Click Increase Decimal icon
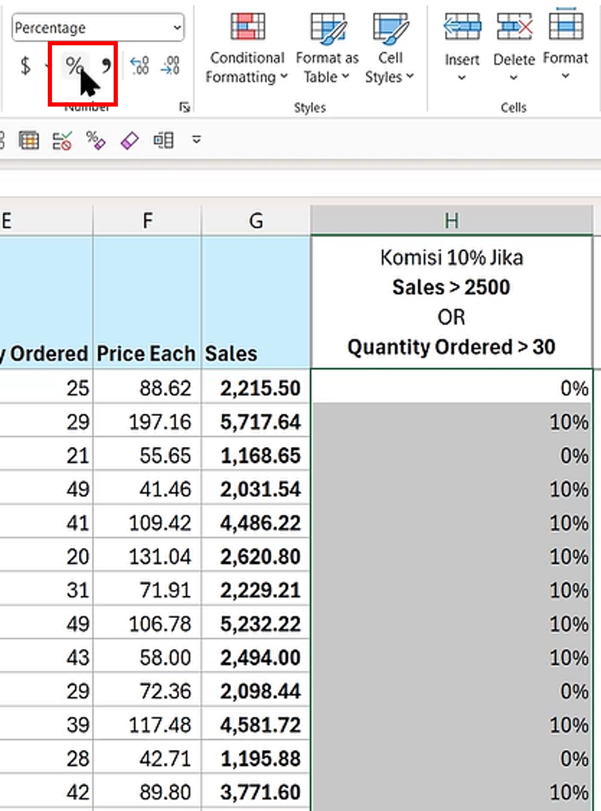Screen dimensions: 601x811 pyautogui.click(x=140, y=66)
